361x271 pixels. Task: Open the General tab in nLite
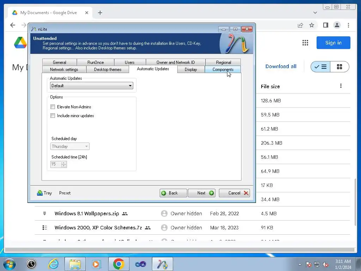59,62
